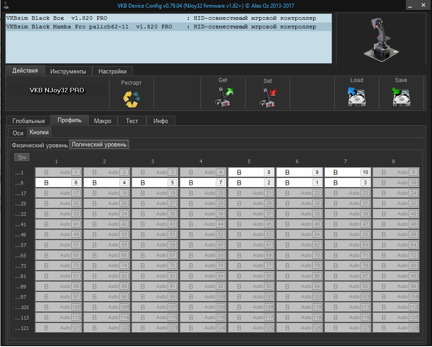Select VKBsim Black Box device row
Screen dimensions: 432x347
click(168, 18)
